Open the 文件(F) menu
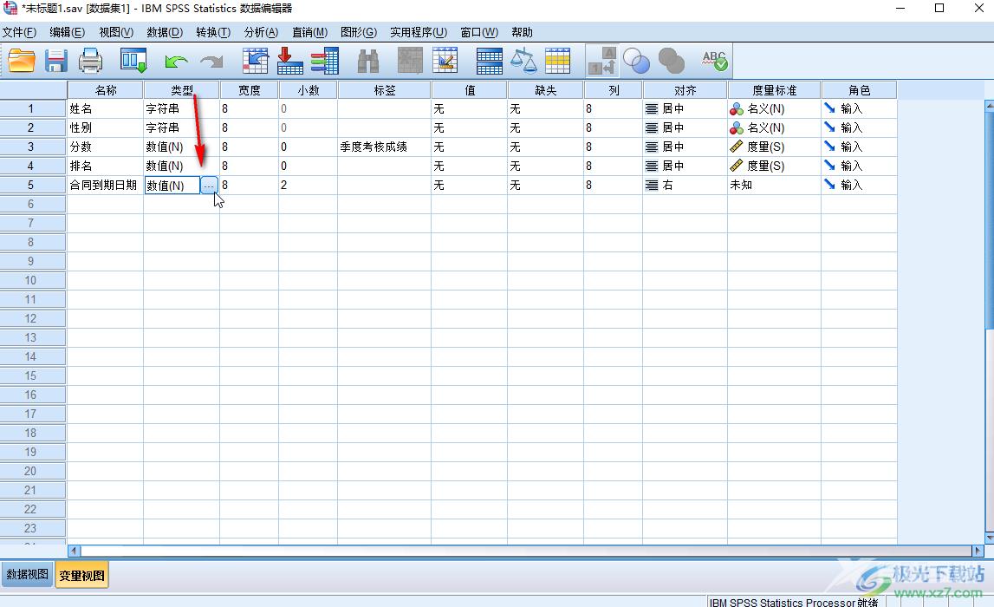This screenshot has height=607, width=994. click(x=19, y=32)
